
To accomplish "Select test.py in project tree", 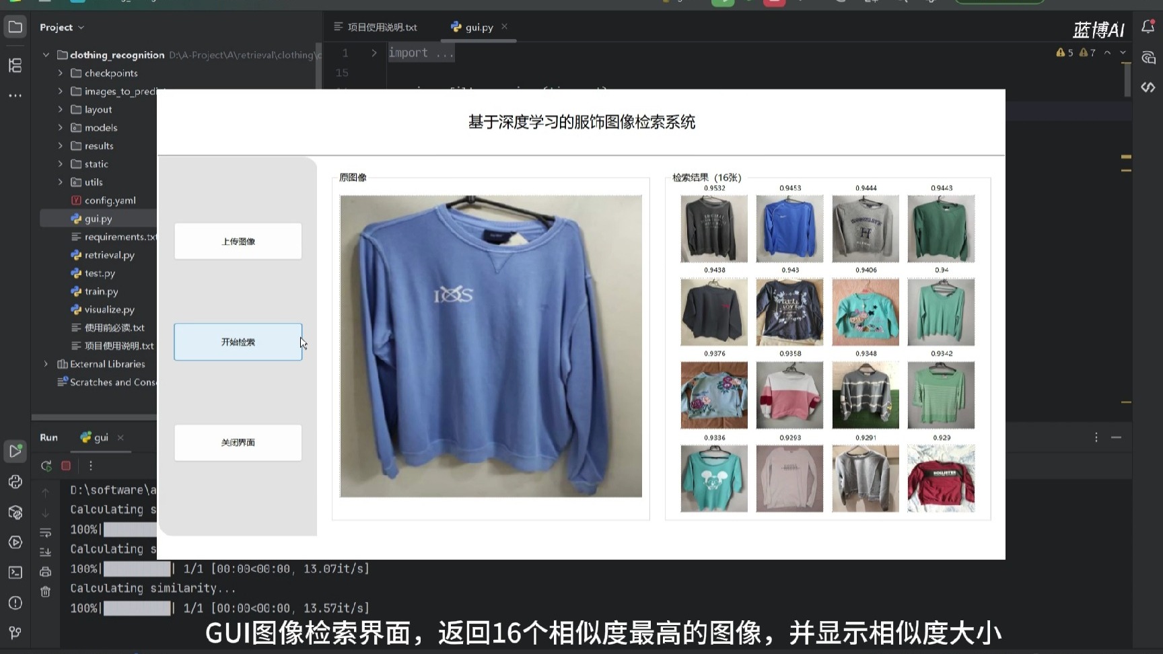I will coord(93,273).
